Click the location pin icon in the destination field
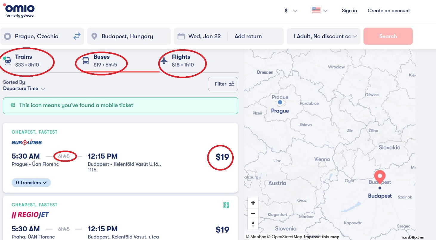This screenshot has width=436, height=240. [94, 36]
